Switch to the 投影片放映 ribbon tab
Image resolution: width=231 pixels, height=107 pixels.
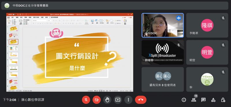coord(36,17)
